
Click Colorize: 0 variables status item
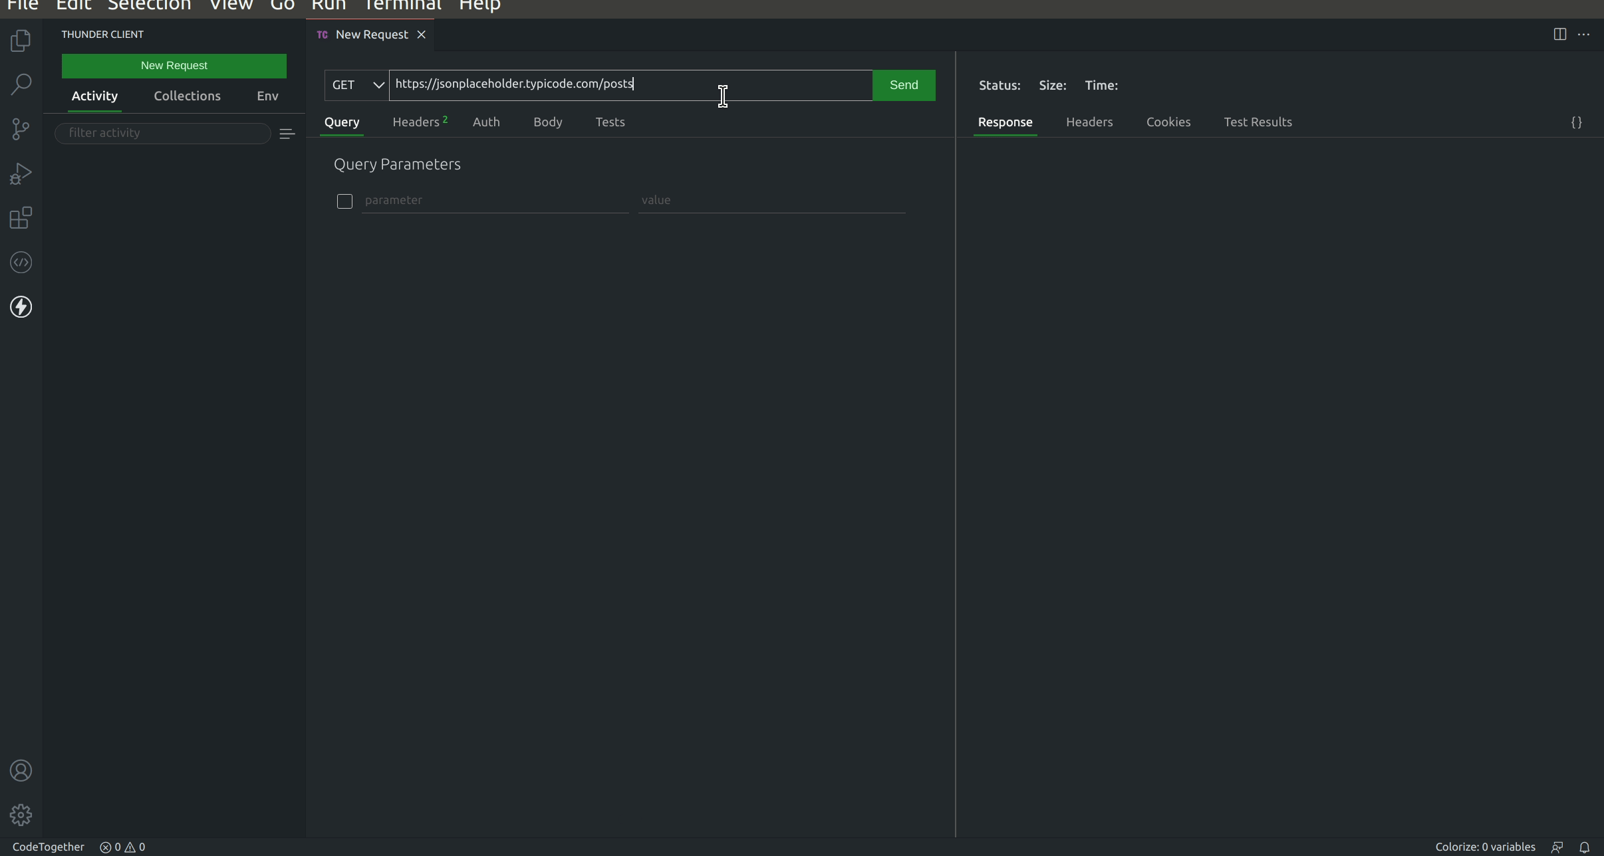click(1484, 847)
